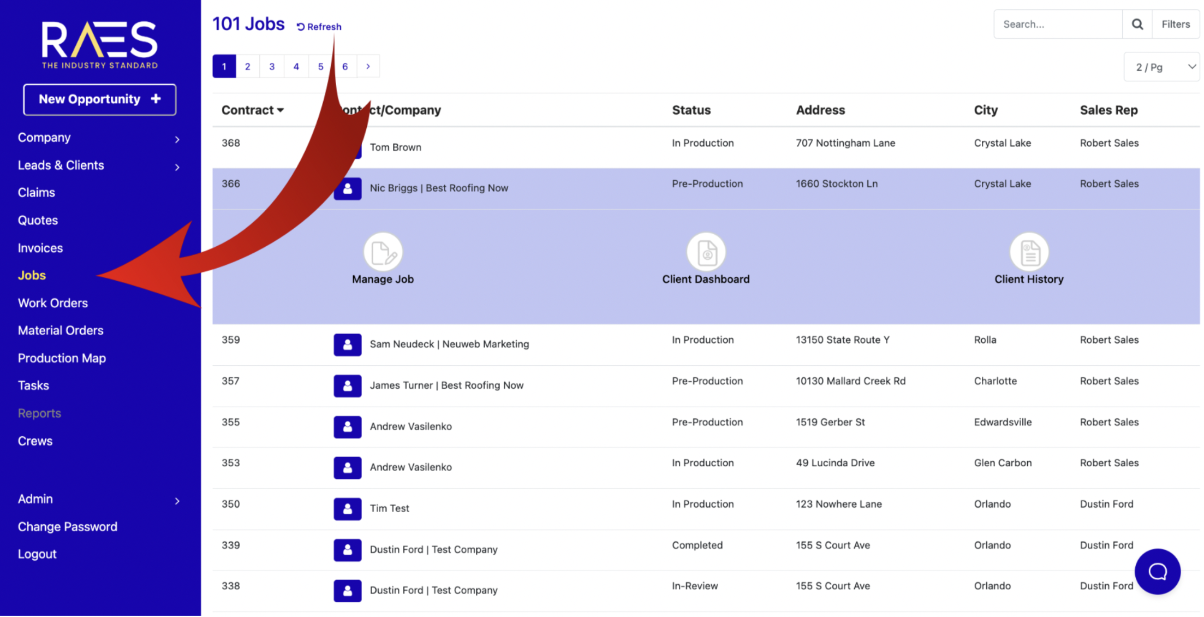The image size is (1204, 617).
Task: Go to Production Map in the sidebar
Action: [x=62, y=358]
